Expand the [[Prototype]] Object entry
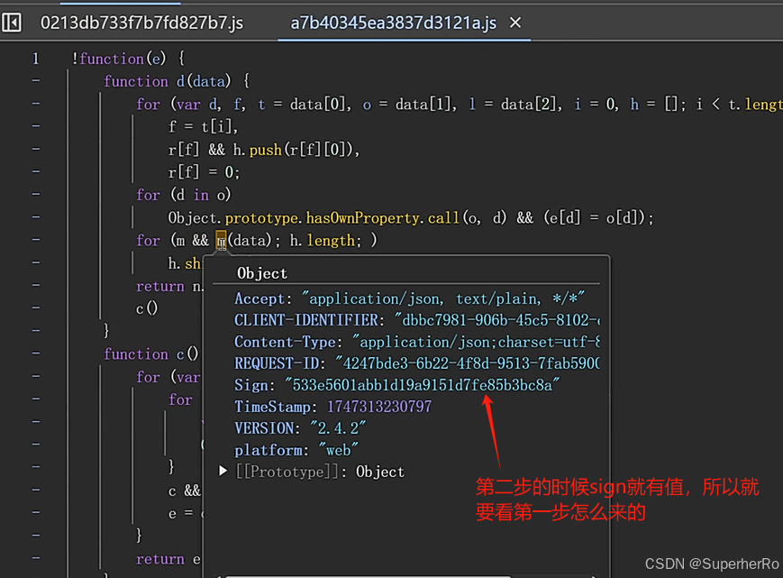The height and width of the screenshot is (578, 783). (x=223, y=471)
